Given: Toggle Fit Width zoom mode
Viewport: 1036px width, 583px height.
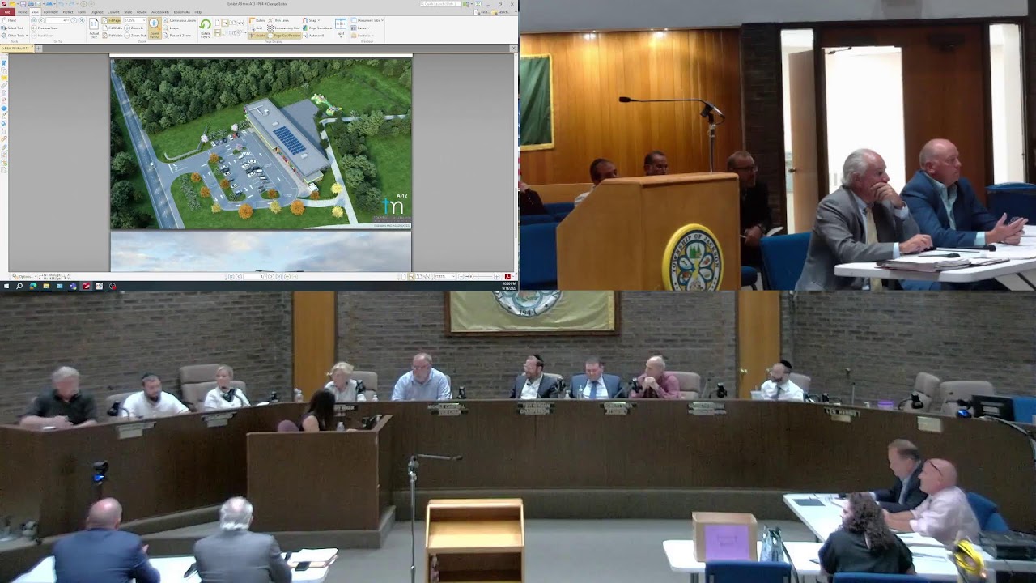Looking at the screenshot, I should coord(112,28).
